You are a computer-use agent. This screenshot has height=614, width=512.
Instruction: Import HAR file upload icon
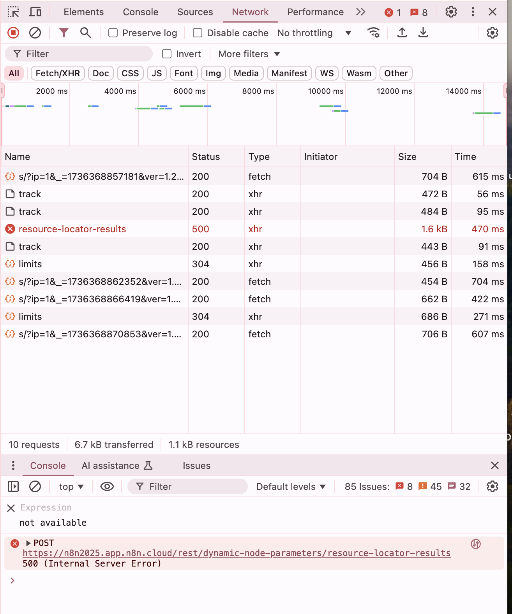[x=402, y=33]
